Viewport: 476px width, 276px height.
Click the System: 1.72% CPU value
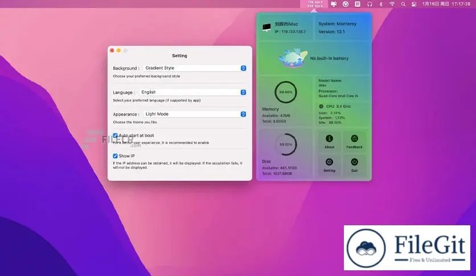[332, 117]
